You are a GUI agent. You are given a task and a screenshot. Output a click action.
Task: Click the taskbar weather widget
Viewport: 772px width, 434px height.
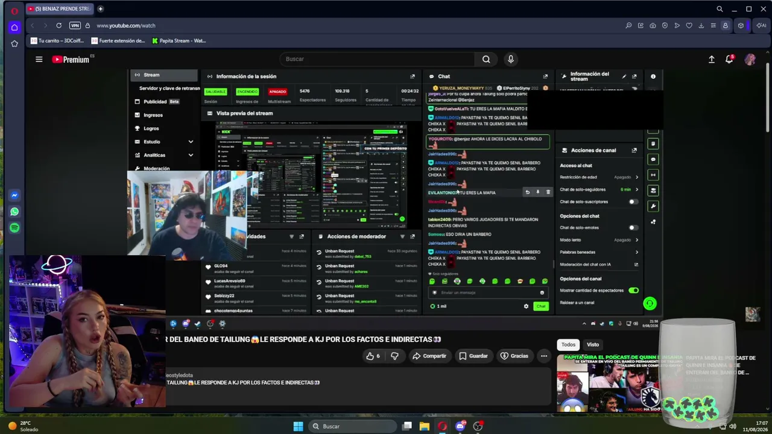click(22, 426)
